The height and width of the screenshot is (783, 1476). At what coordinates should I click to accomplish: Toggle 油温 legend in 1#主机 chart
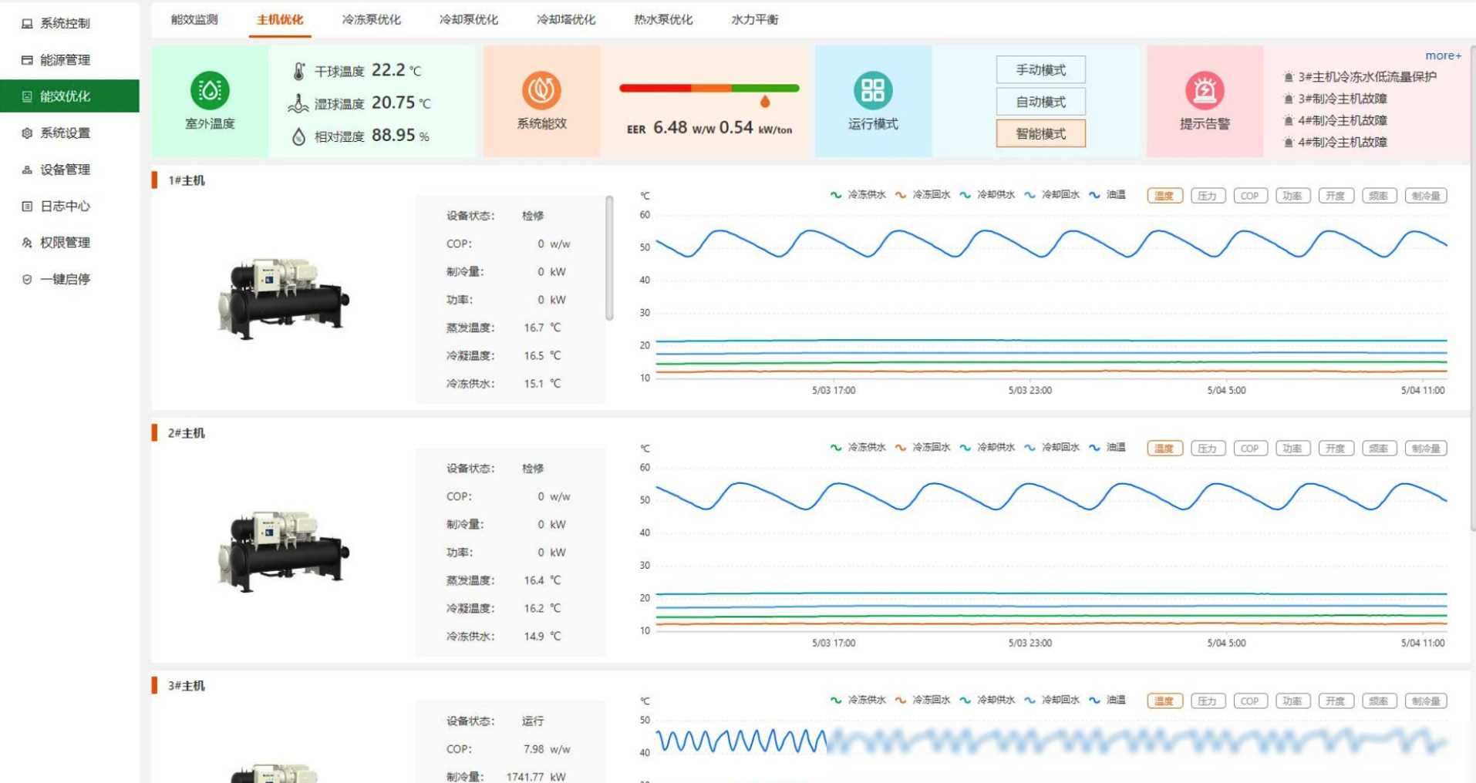click(1107, 195)
